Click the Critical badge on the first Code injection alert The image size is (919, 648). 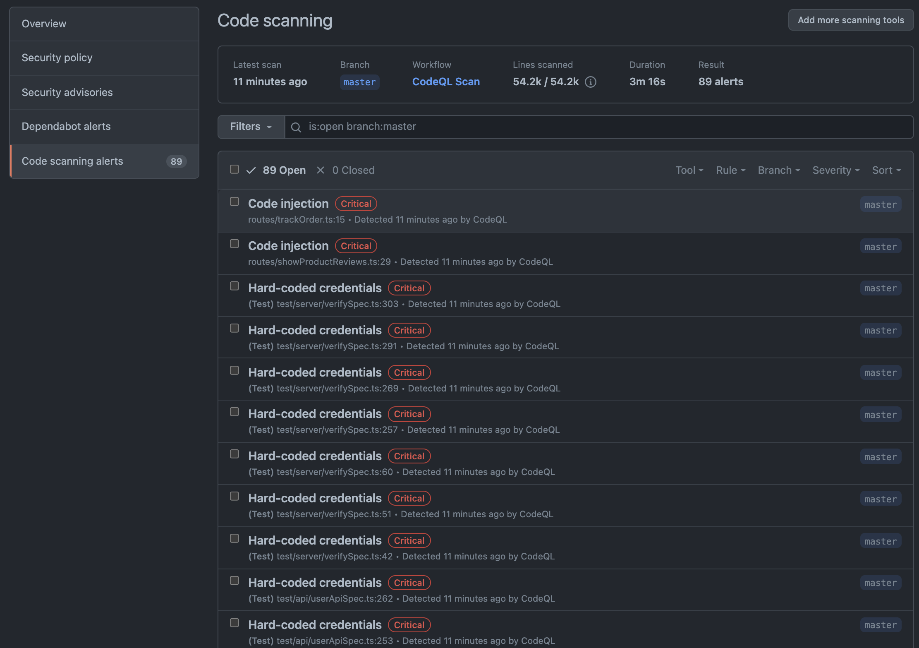point(356,204)
